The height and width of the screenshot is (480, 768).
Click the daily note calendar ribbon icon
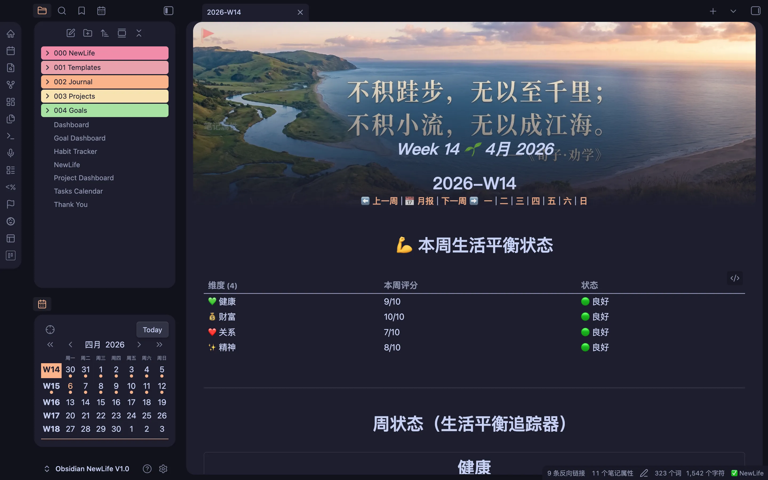click(11, 50)
